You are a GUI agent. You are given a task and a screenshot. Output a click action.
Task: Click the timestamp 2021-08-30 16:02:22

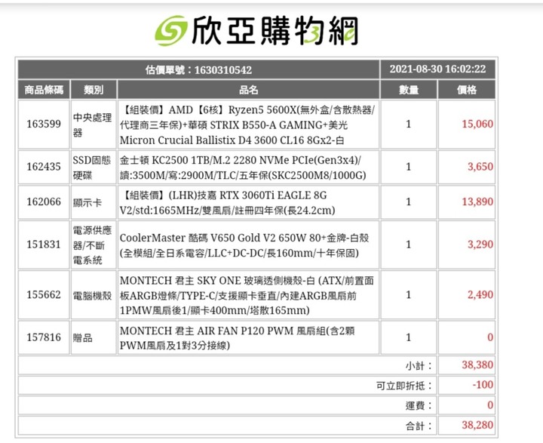pos(437,69)
